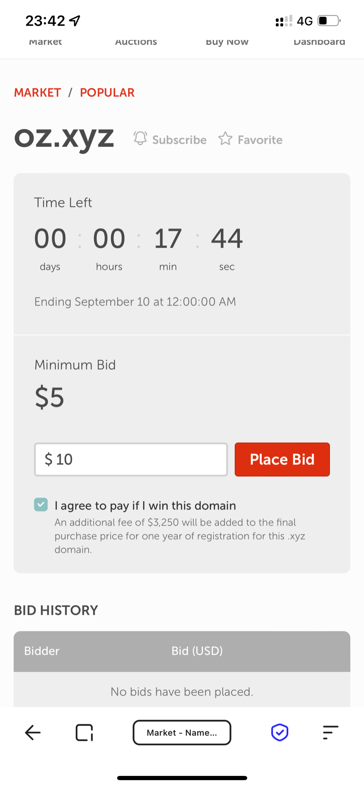
Task: Tap the Subscribe bell icon
Action: click(140, 138)
